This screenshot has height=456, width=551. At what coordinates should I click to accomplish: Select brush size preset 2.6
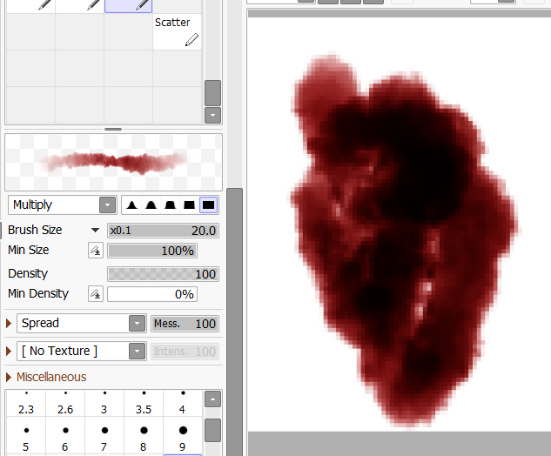tap(65, 403)
